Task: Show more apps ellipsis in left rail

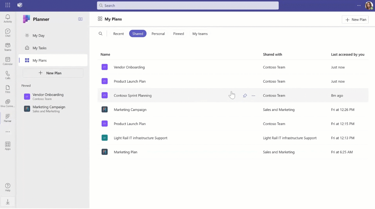Action: pyautogui.click(x=8, y=132)
